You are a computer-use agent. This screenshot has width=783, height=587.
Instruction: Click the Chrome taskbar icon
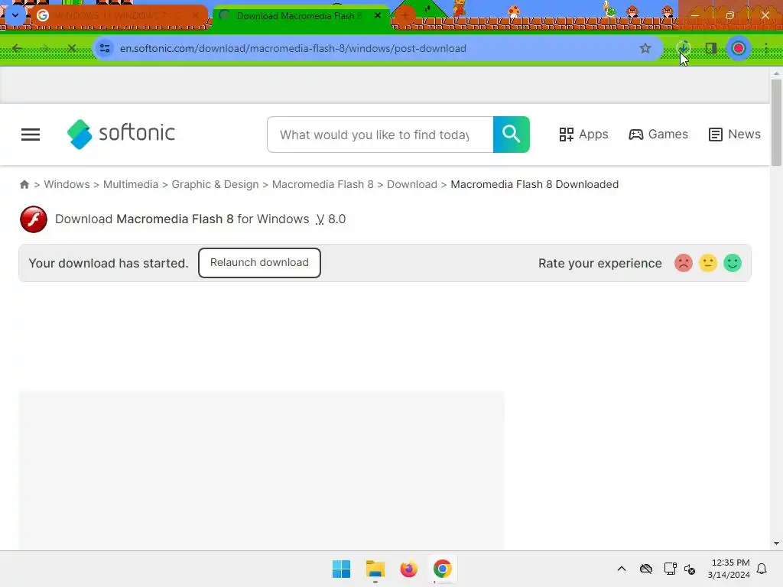click(443, 569)
